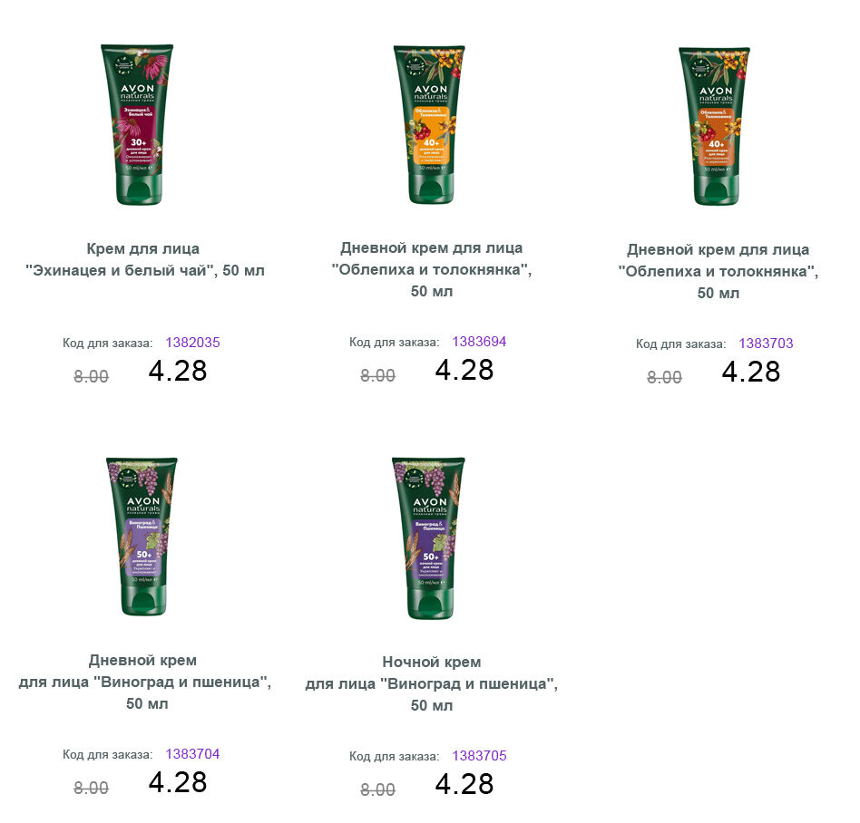The height and width of the screenshot is (823, 860).
Task: Open "Ночной крем Виноград и пшеница" title
Action: pos(432,683)
